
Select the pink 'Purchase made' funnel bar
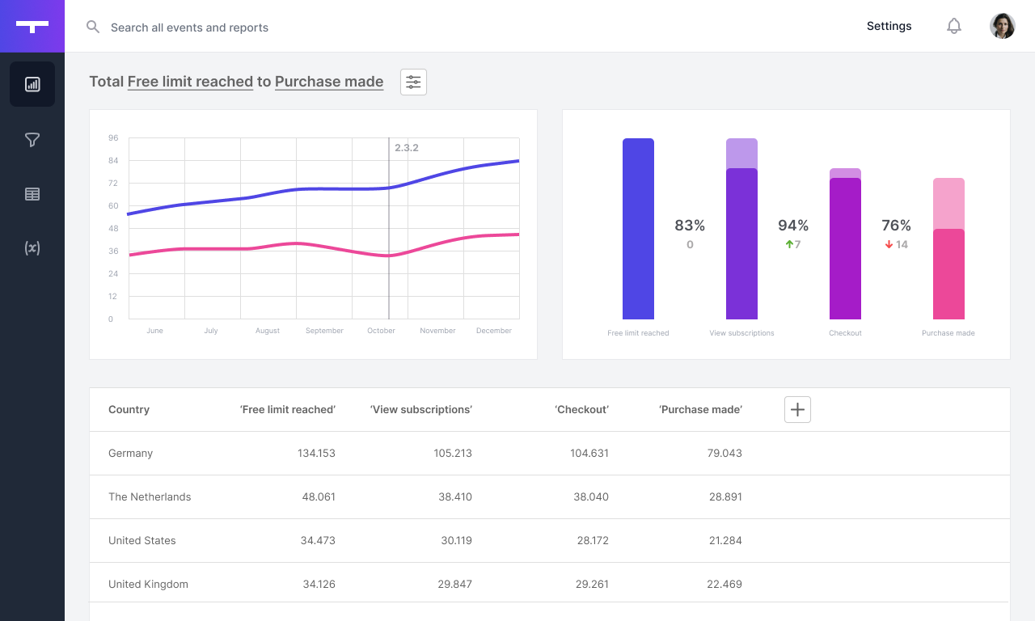click(x=948, y=248)
